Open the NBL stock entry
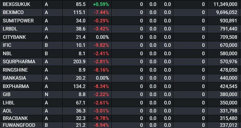241x128 pixels. (7, 53)
